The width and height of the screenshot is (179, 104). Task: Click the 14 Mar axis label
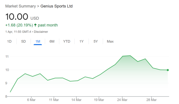pos(76,99)
